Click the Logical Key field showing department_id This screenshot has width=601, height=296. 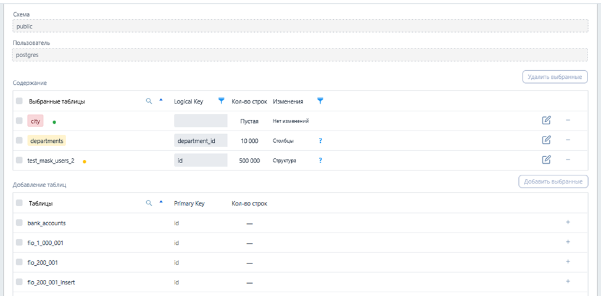(x=201, y=141)
